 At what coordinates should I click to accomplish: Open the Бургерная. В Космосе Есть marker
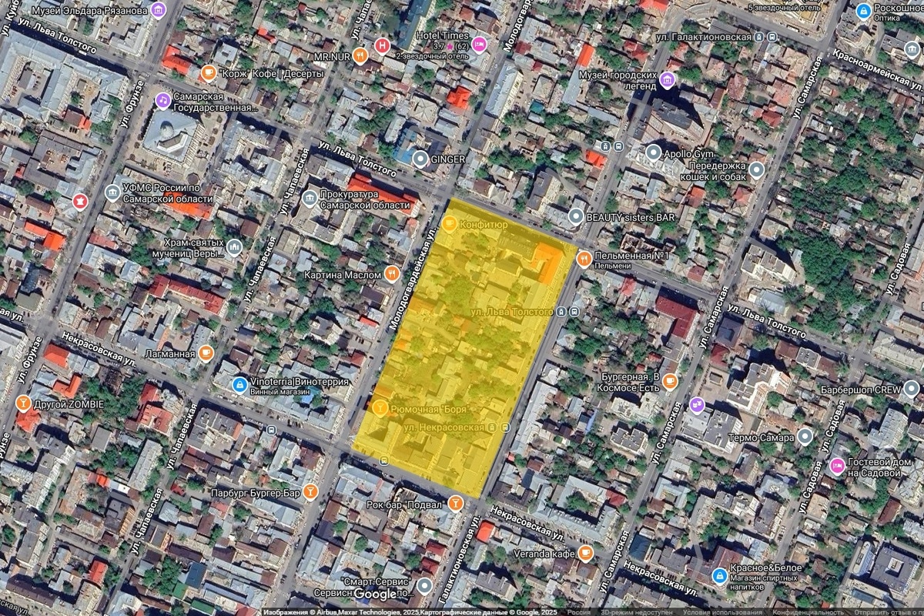tap(670, 380)
